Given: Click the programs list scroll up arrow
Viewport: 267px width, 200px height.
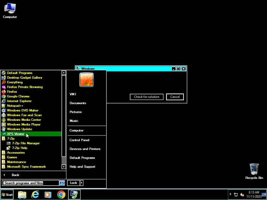Looking at the screenshot, I should (64, 73).
